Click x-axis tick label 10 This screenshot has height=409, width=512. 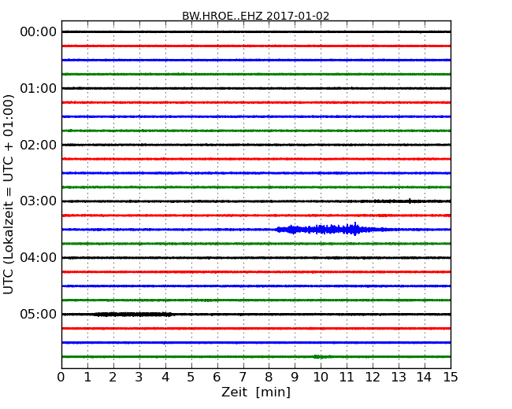(321, 378)
